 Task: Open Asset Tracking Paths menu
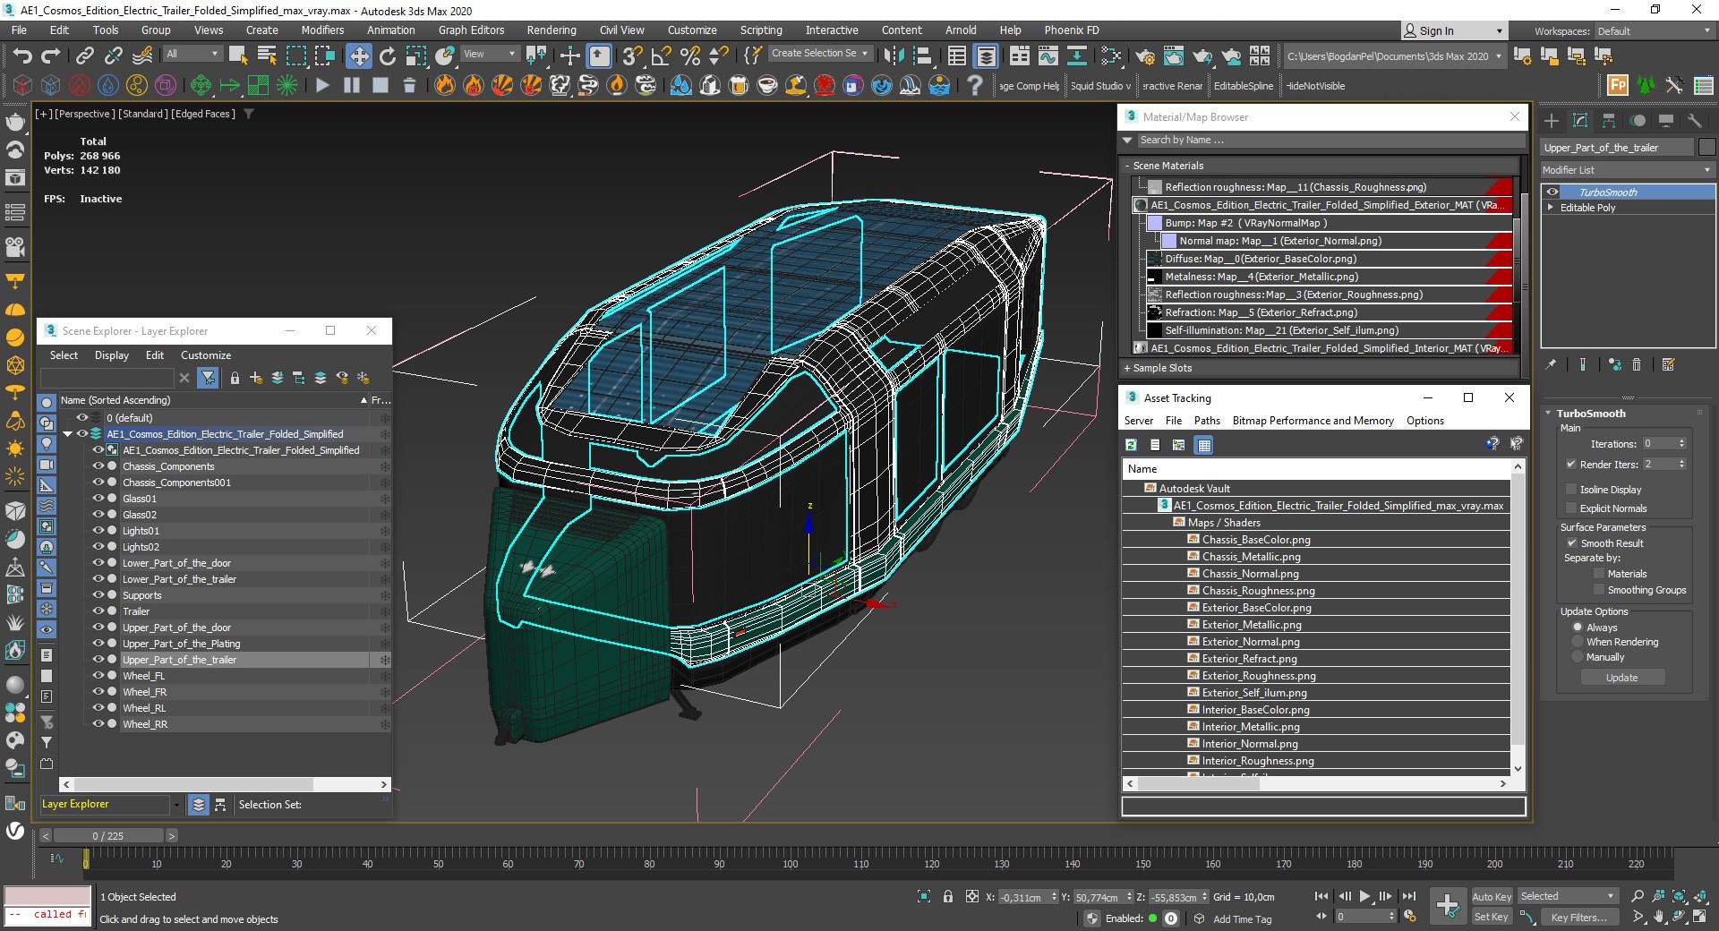1207,421
